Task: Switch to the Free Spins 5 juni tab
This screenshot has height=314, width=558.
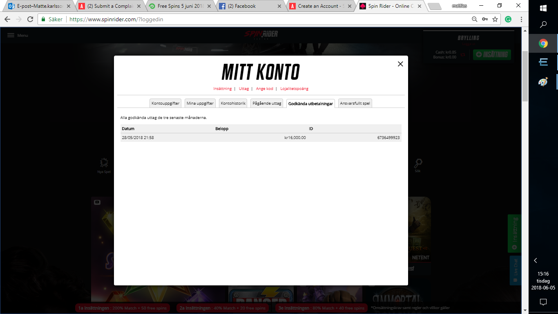Action: [x=180, y=6]
